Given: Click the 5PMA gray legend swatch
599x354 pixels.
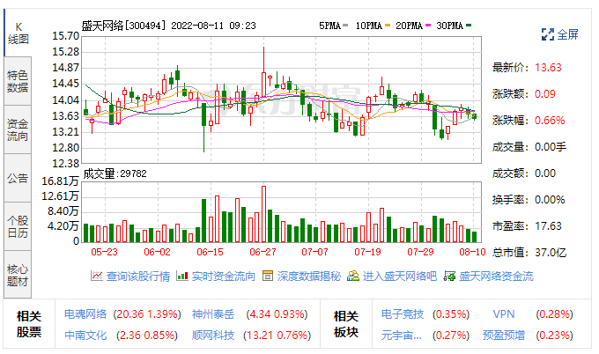Looking at the screenshot, I should point(345,26).
